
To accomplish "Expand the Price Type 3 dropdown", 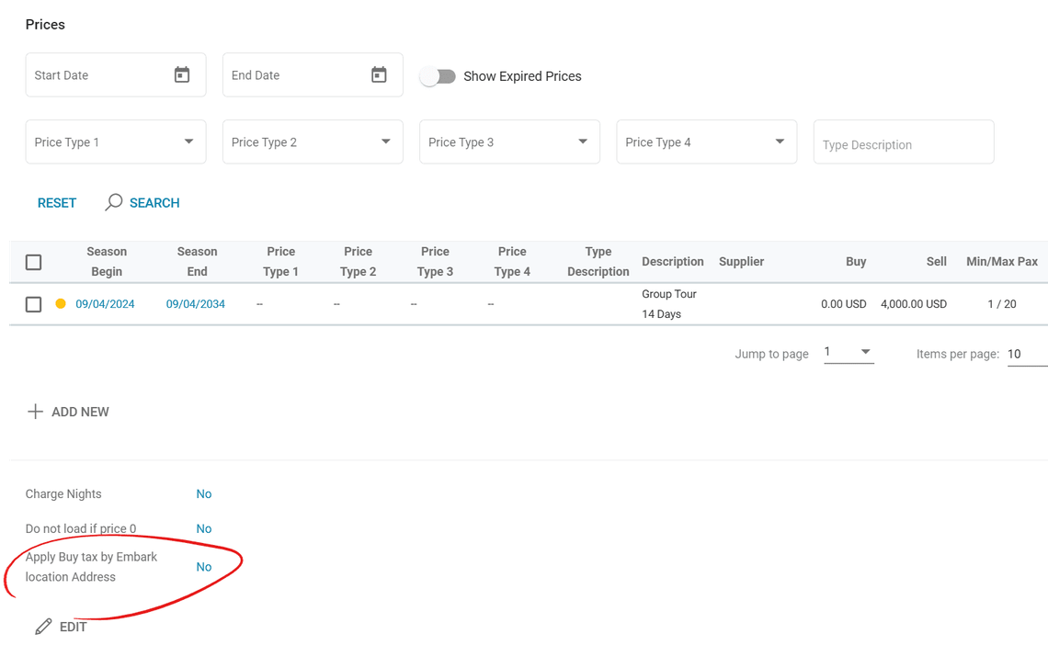I will click(509, 142).
